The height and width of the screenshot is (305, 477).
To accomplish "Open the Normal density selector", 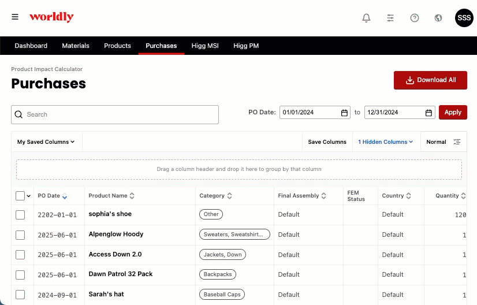I will [x=444, y=142].
